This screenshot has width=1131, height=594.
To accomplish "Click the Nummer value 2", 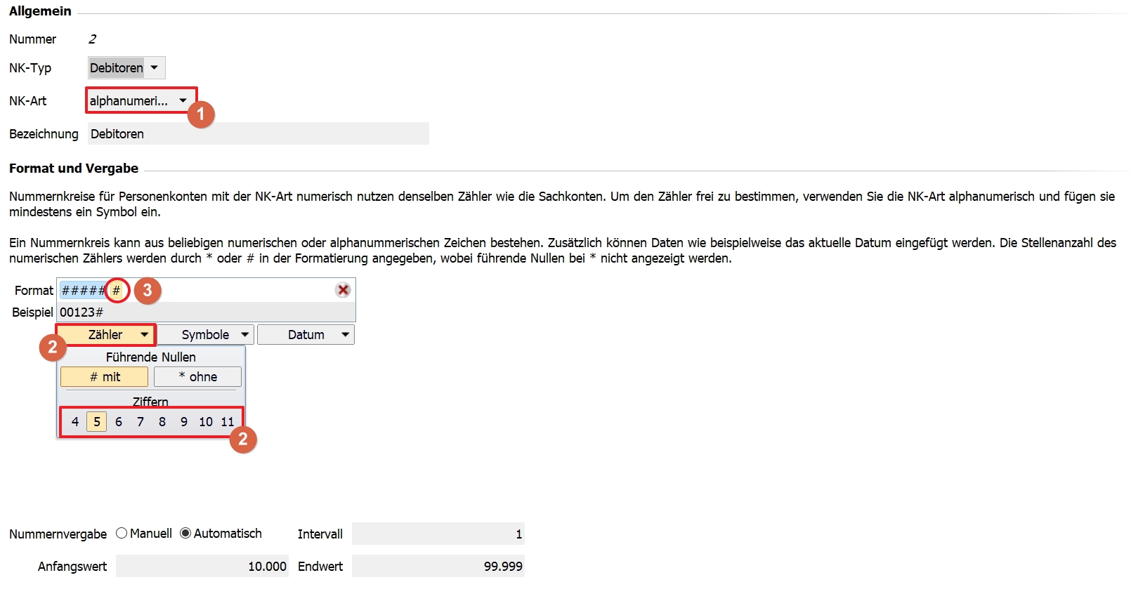I will (x=92, y=39).
